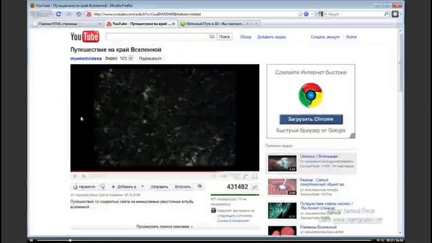The width and height of the screenshot is (432, 243).
Task: Open the address bar history dropdown arrow
Action: 312,14
